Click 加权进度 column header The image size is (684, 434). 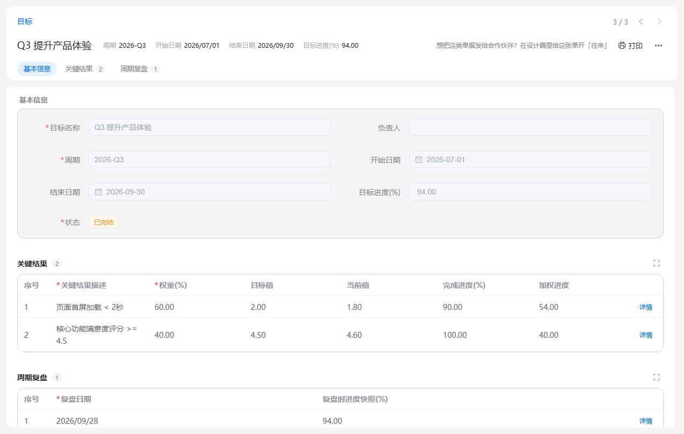click(x=554, y=285)
